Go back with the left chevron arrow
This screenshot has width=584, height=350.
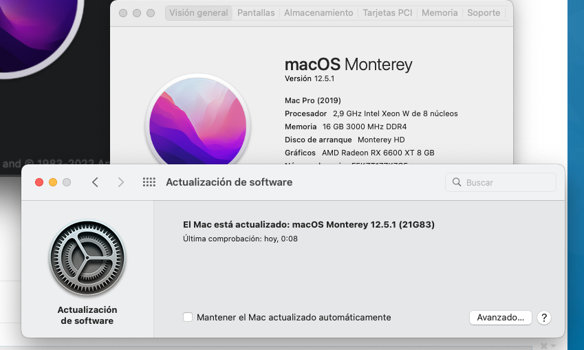[x=96, y=182]
